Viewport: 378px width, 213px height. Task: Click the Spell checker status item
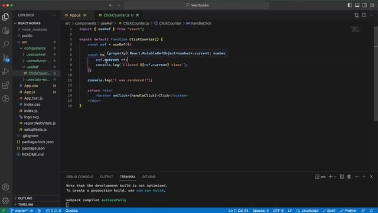(x=329, y=211)
